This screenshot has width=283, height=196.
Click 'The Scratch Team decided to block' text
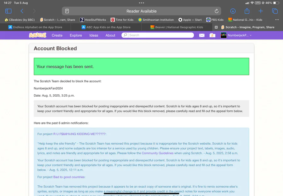point(68,81)
